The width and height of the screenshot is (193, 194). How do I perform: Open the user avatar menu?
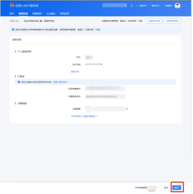pyautogui.click(x=177, y=6)
